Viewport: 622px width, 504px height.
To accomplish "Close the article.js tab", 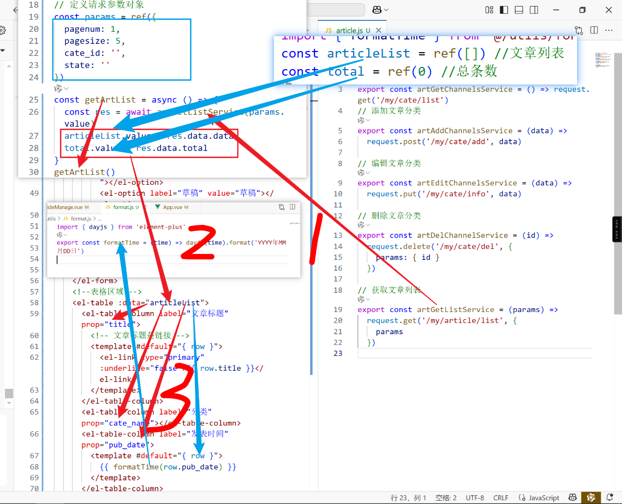I will [378, 31].
